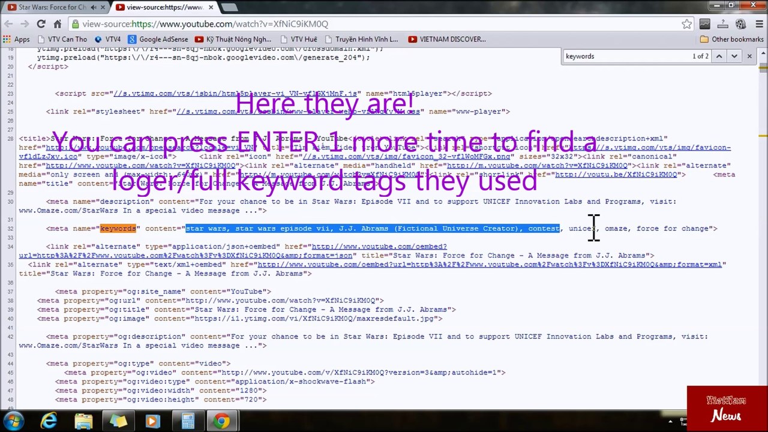Jump to next find result arrow

(734, 56)
